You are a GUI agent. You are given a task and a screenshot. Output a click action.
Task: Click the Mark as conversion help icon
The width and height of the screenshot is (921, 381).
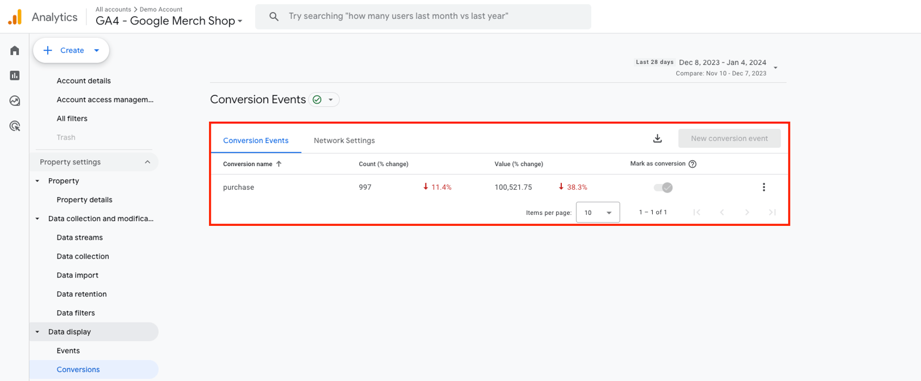click(x=692, y=164)
